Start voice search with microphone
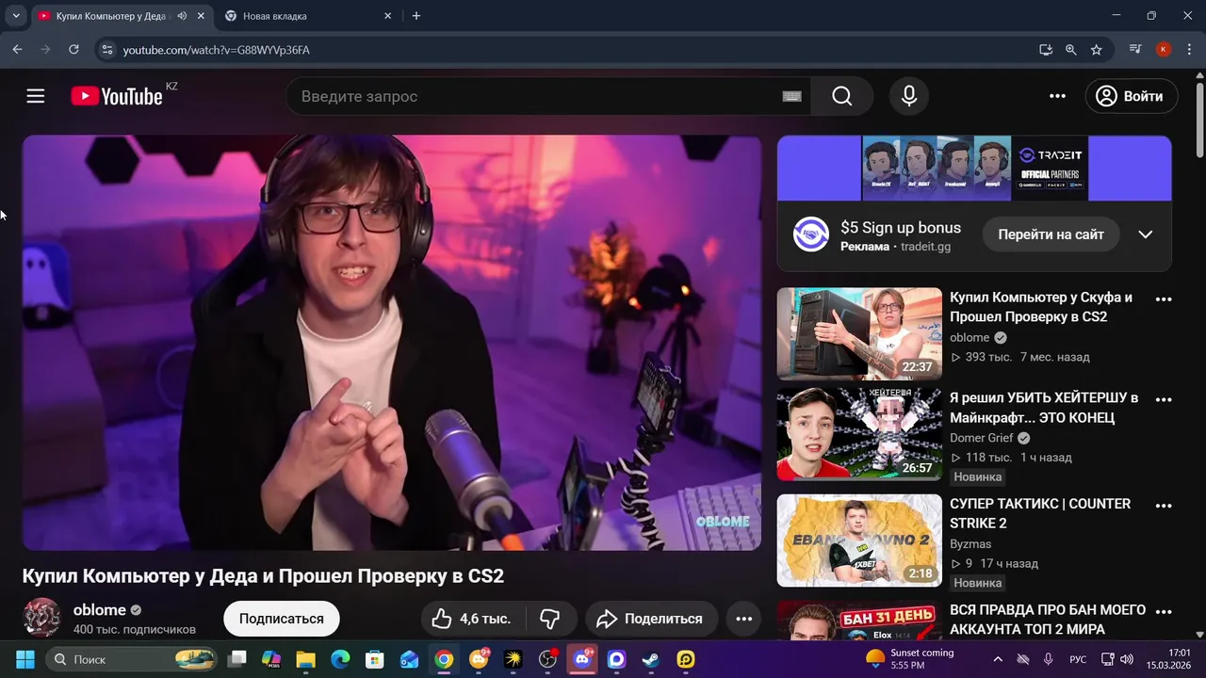Viewport: 1206px width, 678px height. [909, 96]
